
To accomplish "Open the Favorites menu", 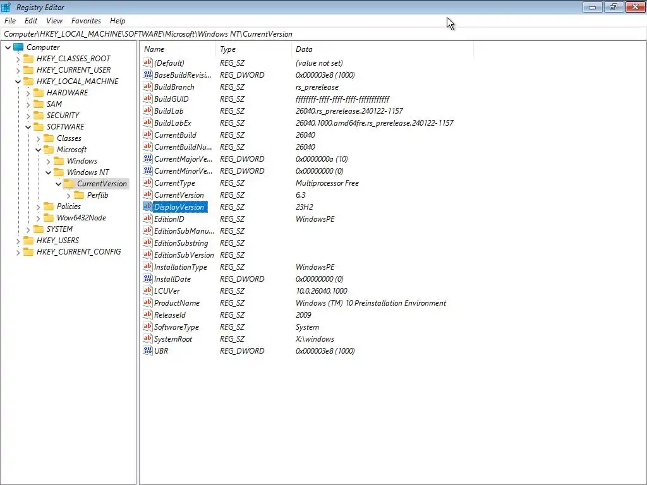I will click(86, 21).
